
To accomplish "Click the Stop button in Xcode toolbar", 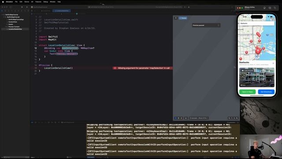I will (22, 7).
